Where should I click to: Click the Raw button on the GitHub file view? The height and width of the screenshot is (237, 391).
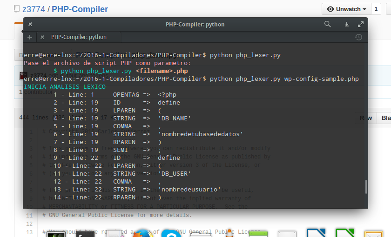366,118
